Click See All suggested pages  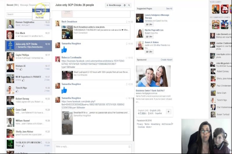tap(169, 9)
